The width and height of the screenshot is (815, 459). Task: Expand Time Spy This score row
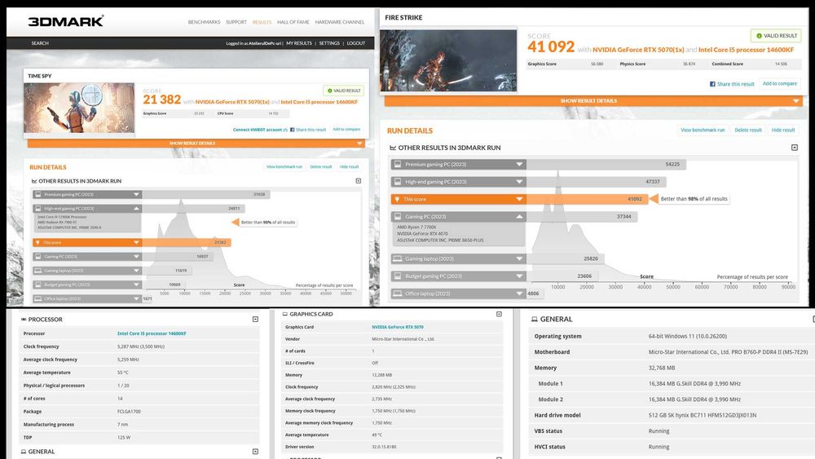(x=136, y=243)
